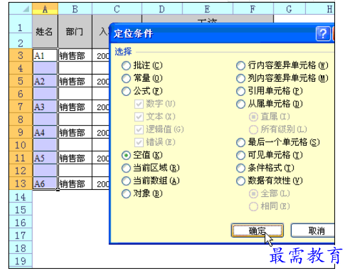Click 销售部 cell in row 7
This screenshot has width=348, height=276.
75,107
